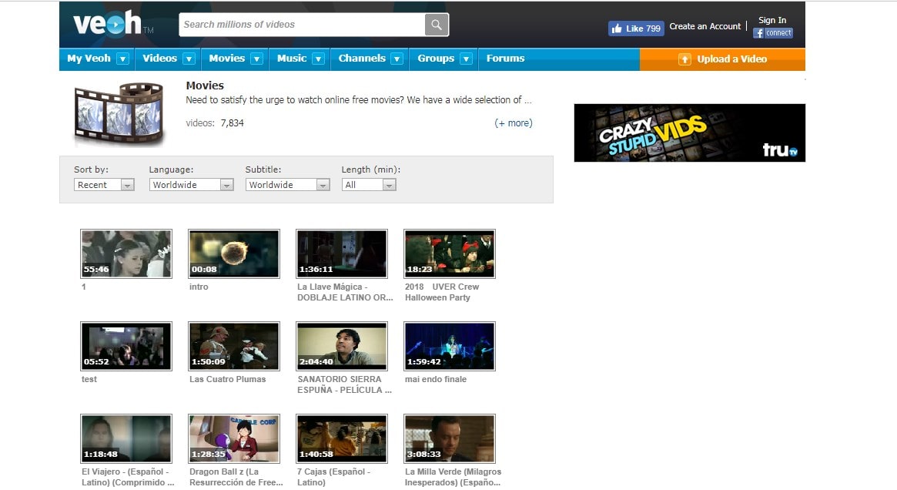Open UVER Crew Halloween Party thumbnail

pos(450,253)
